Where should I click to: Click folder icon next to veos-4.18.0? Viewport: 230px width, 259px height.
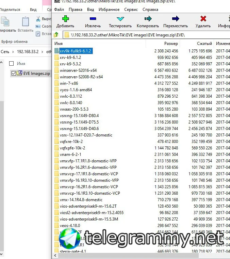click(x=56, y=225)
